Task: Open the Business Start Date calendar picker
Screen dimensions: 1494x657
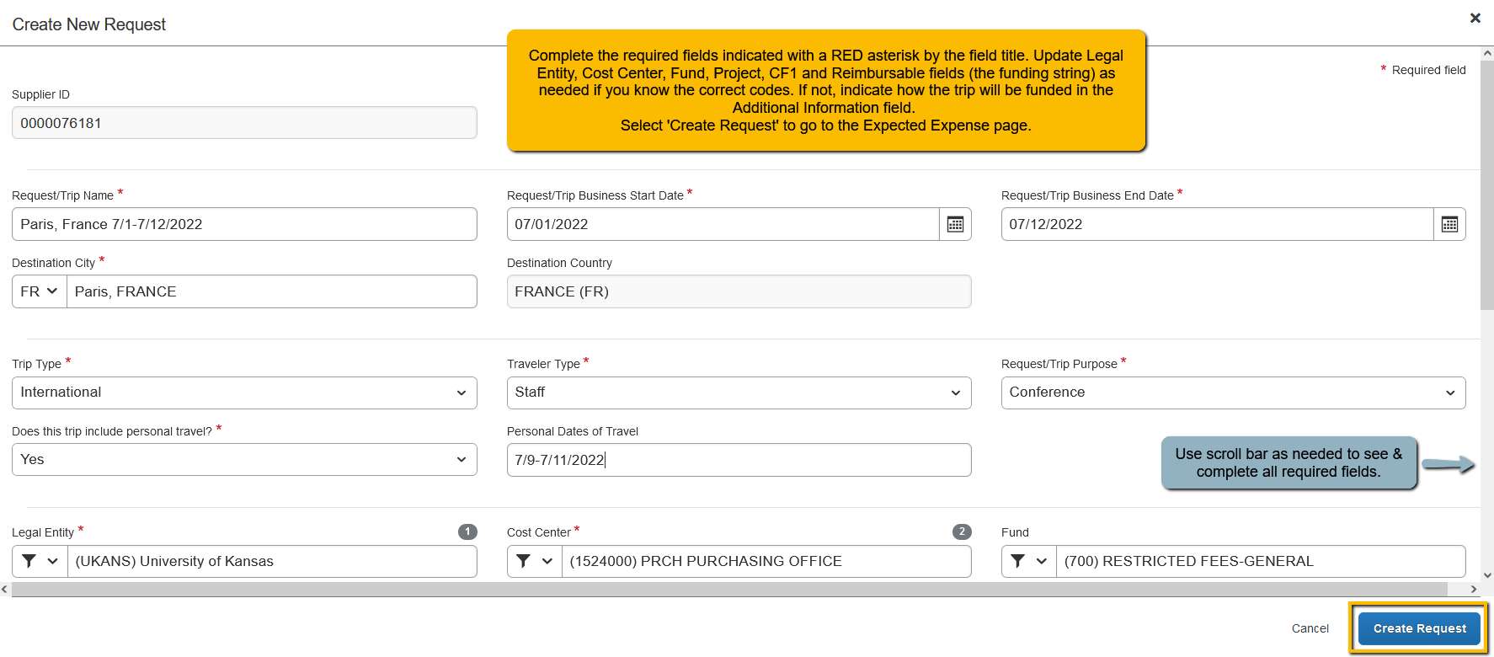Action: tap(955, 224)
